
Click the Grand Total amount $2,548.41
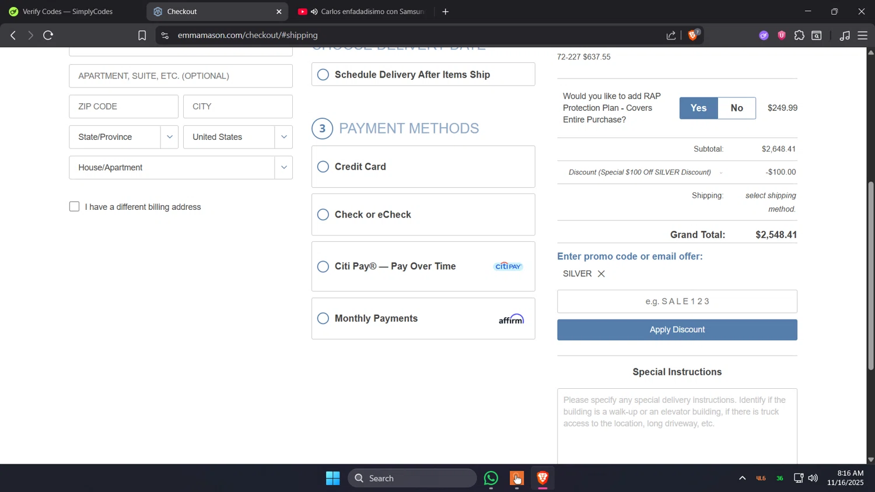[776, 235]
